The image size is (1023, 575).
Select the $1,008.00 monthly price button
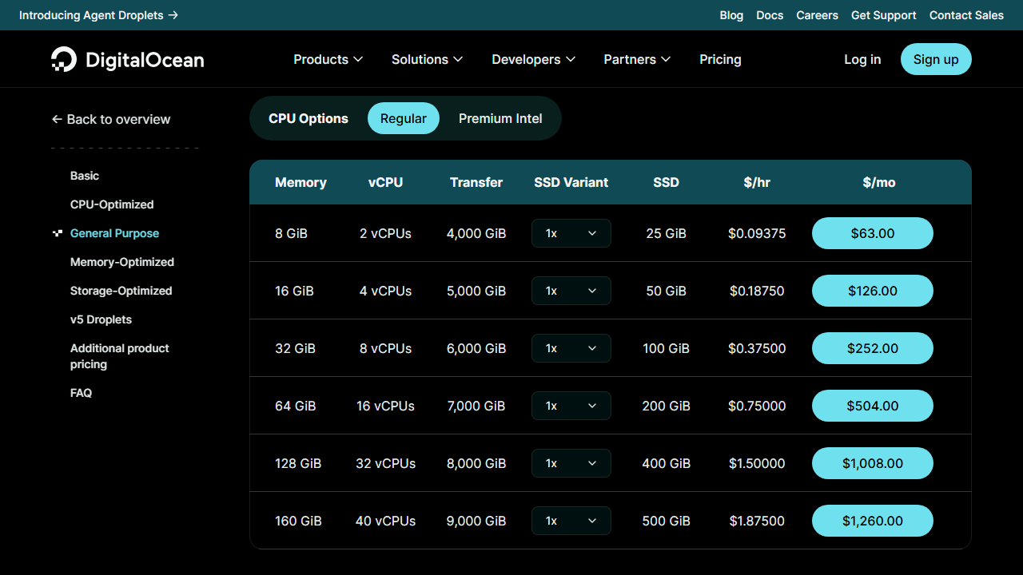click(x=873, y=463)
